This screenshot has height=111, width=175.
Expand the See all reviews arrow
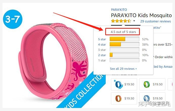tap(136, 69)
